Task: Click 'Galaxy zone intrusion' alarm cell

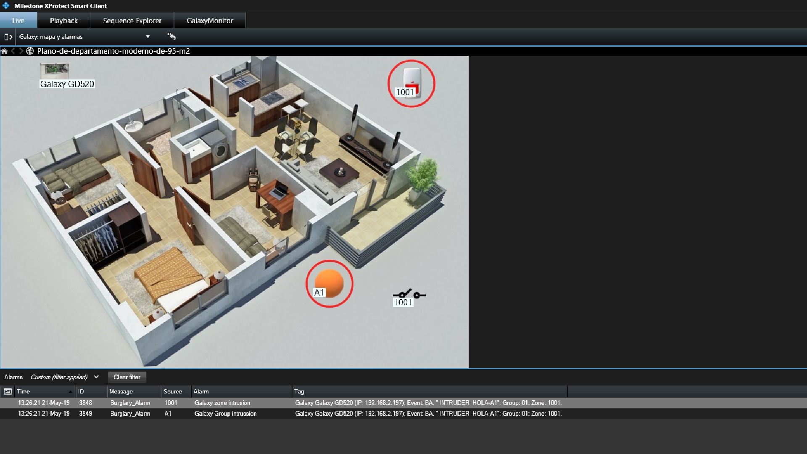Action: click(222, 403)
